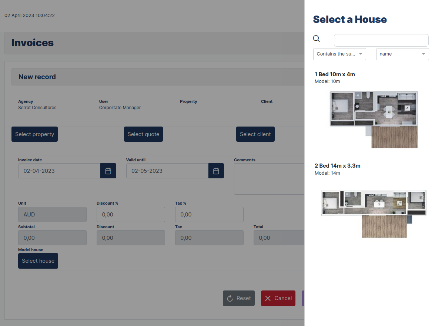Select the 2 Bed 14m x 3.3m floor plan

pyautogui.click(x=373, y=214)
